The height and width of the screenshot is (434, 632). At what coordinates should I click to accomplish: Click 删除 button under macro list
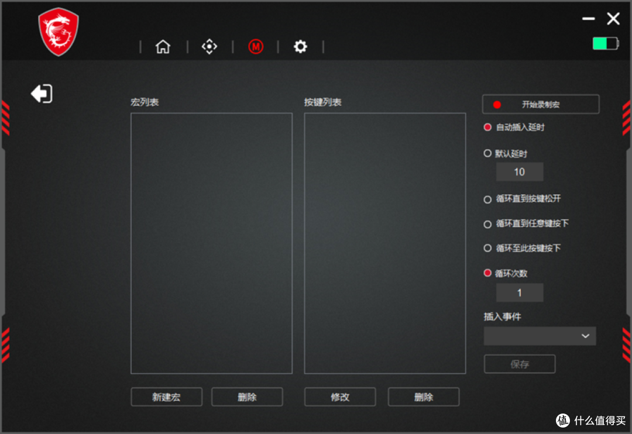(247, 397)
